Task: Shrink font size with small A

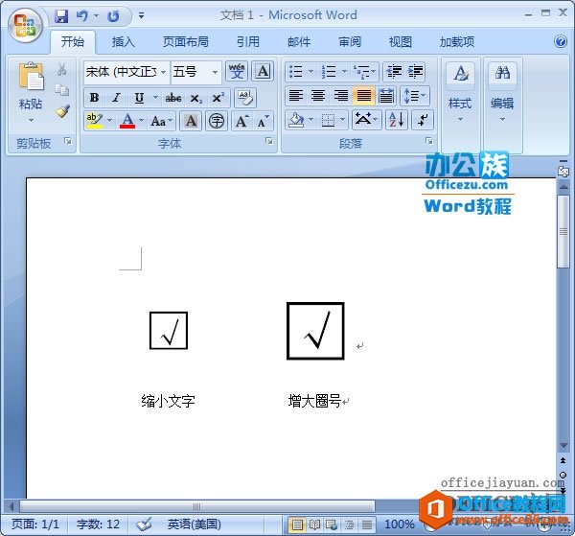Action: pos(263,121)
